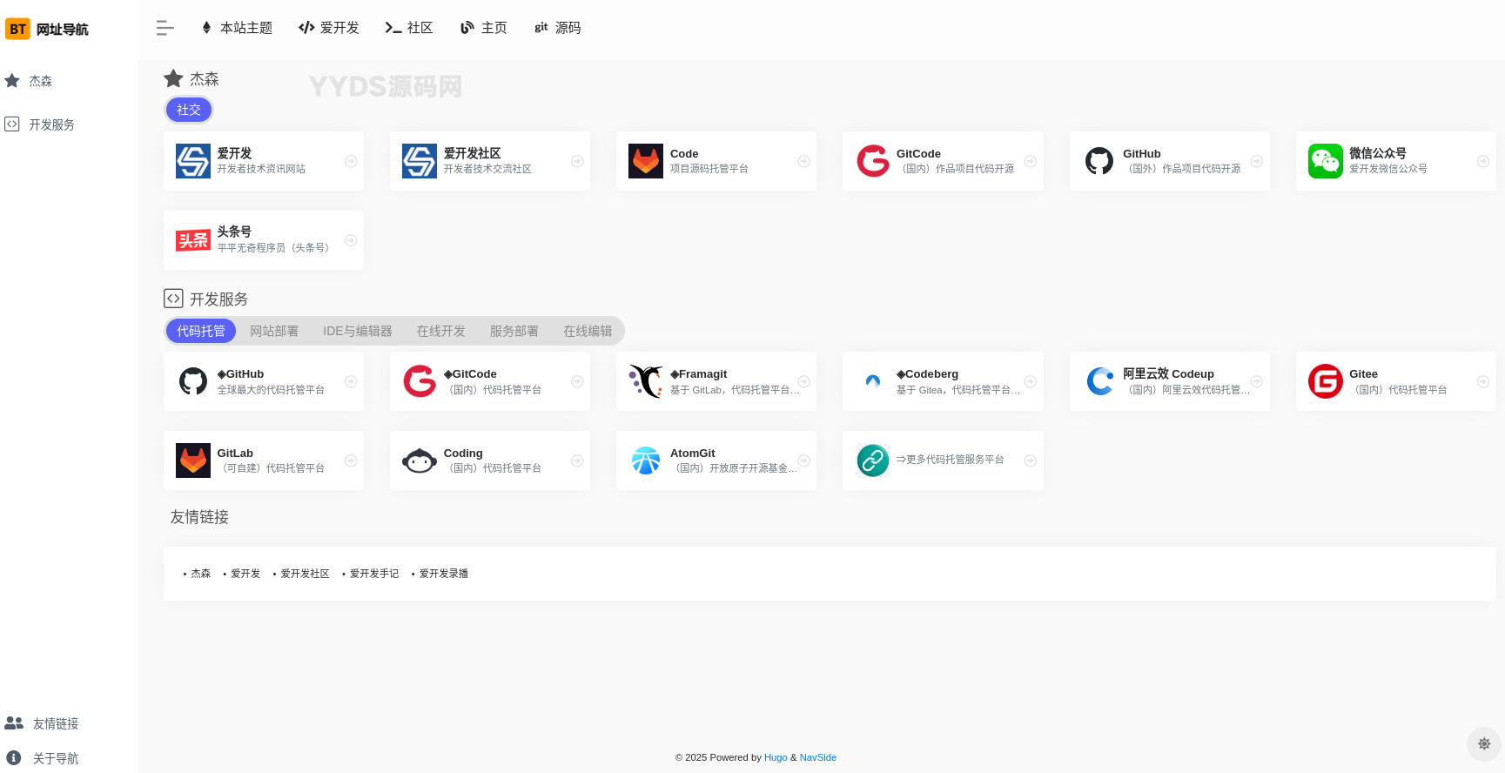This screenshot has width=1505, height=773.
Task: Select the IDE与编辑器 tab
Action: tap(357, 331)
